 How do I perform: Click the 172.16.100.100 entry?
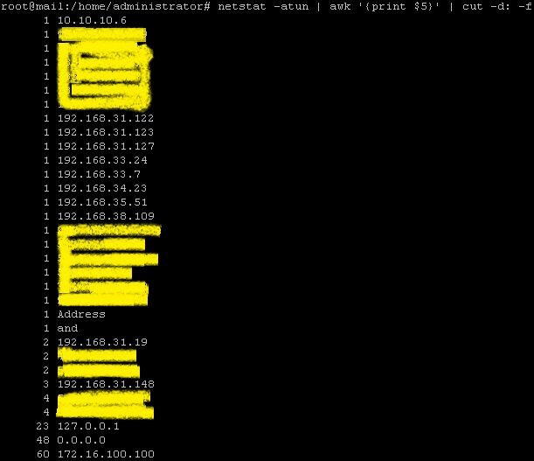click(106, 454)
